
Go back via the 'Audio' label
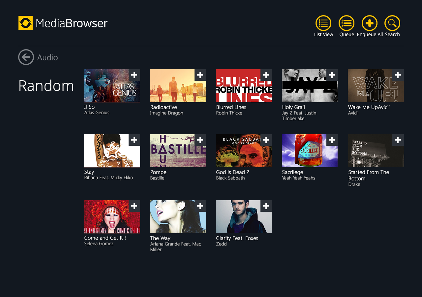click(47, 57)
